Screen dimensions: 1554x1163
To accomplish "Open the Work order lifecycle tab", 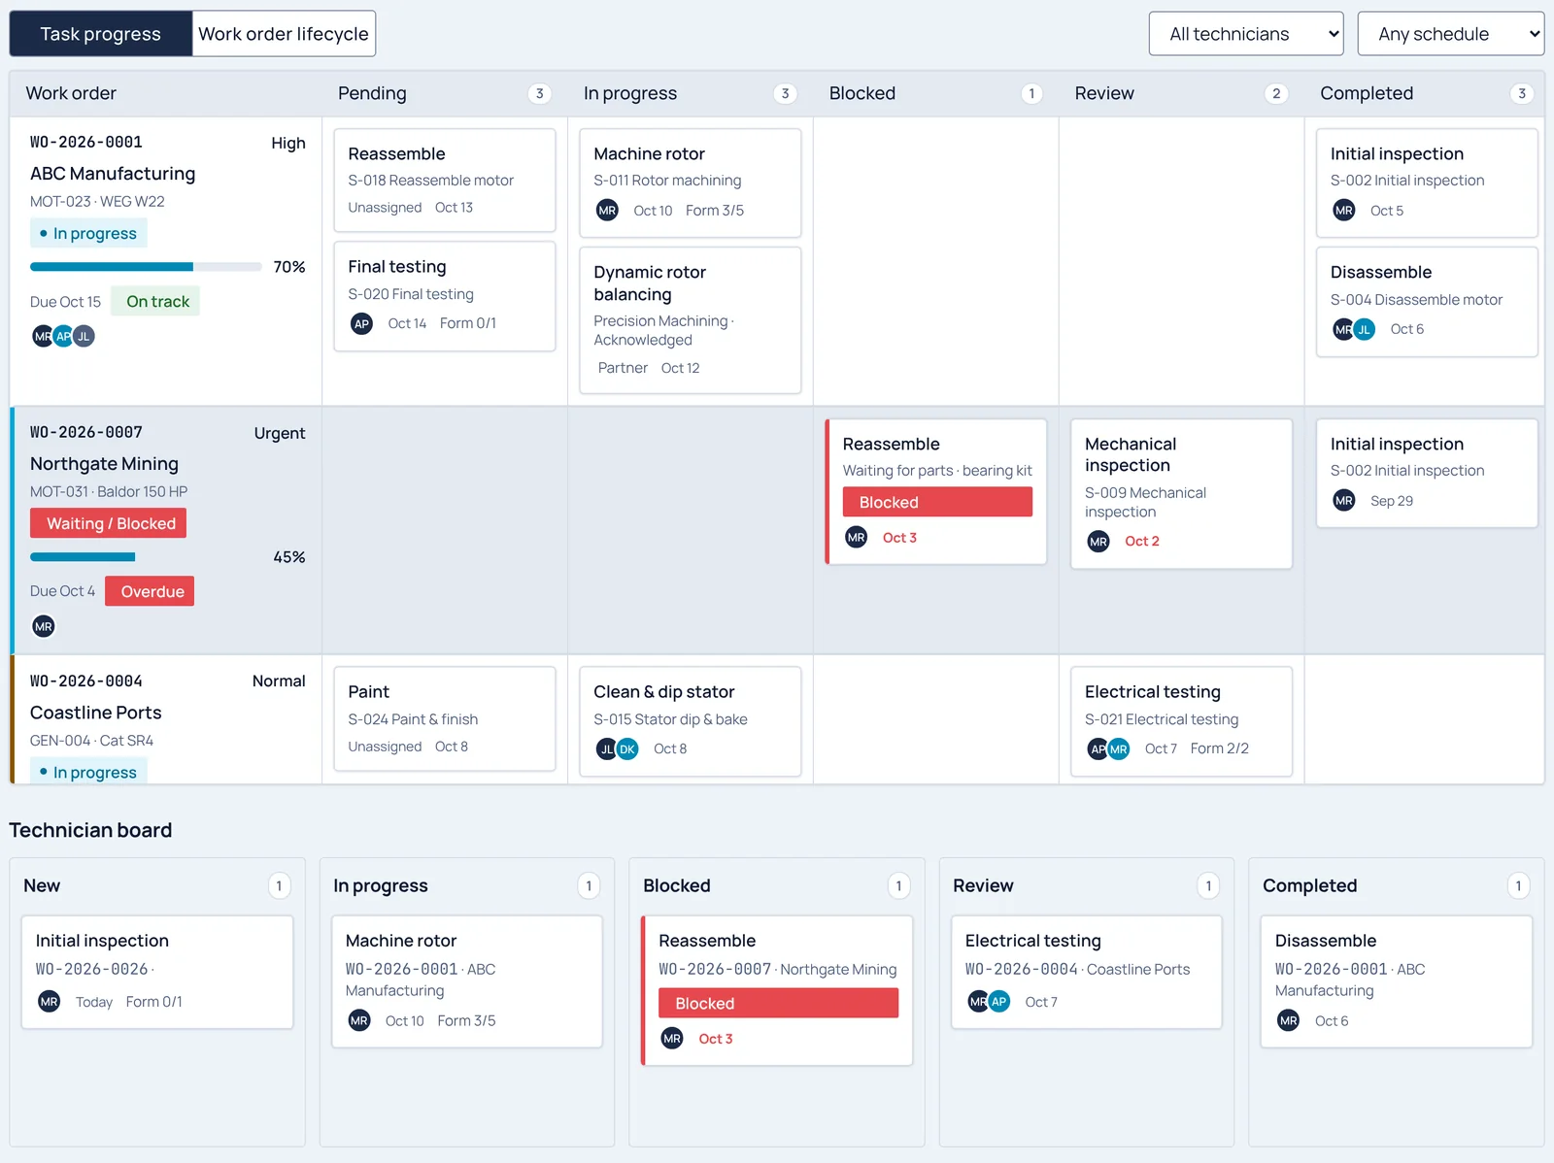I will point(284,34).
